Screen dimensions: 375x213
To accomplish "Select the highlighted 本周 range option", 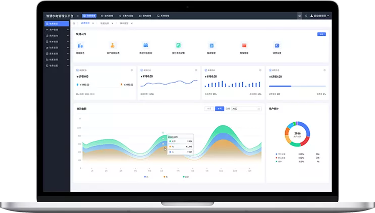I will [220, 109].
